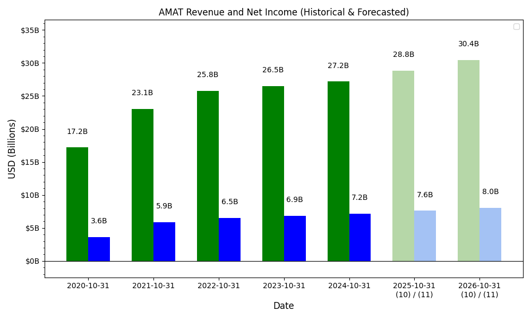Click the '28.8B' forecast revenue label
The image size is (531, 319).
click(404, 55)
